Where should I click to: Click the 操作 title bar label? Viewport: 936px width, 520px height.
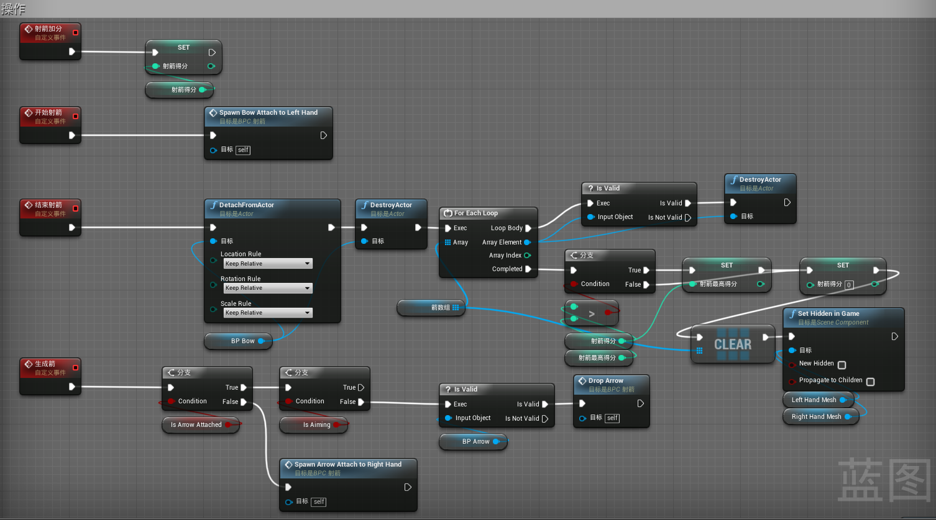pos(14,8)
